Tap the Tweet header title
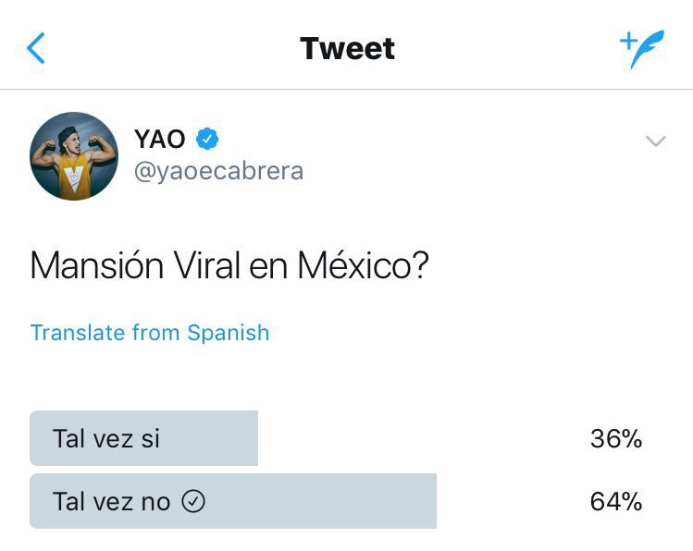Viewport: 693px width, 551px height. [347, 48]
